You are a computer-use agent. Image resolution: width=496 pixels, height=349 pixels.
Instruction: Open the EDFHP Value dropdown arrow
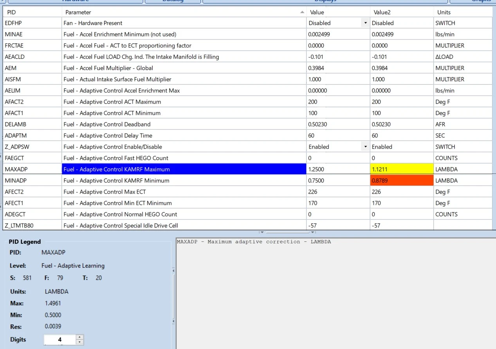[365, 23]
